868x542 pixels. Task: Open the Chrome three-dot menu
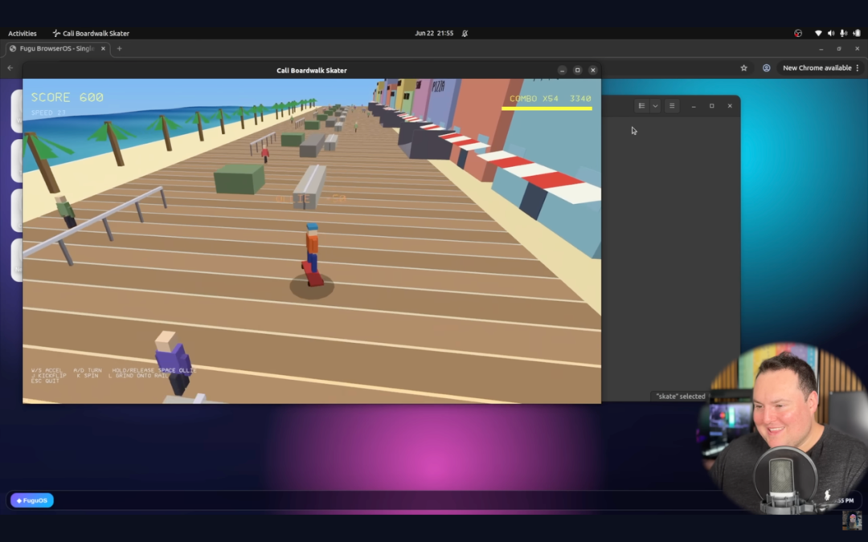[x=858, y=68]
